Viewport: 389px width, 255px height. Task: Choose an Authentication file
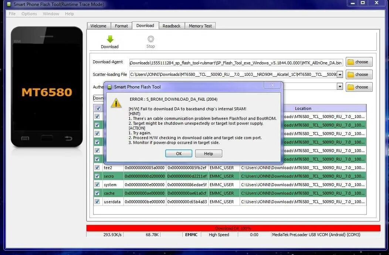359,87
